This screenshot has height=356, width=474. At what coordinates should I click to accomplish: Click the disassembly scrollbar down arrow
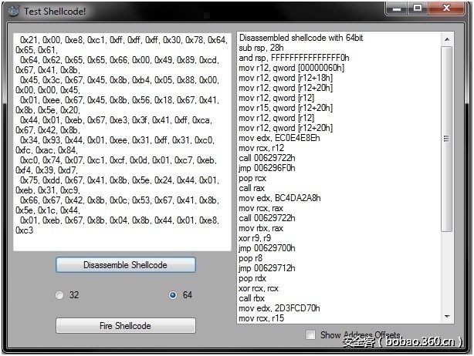point(447,317)
